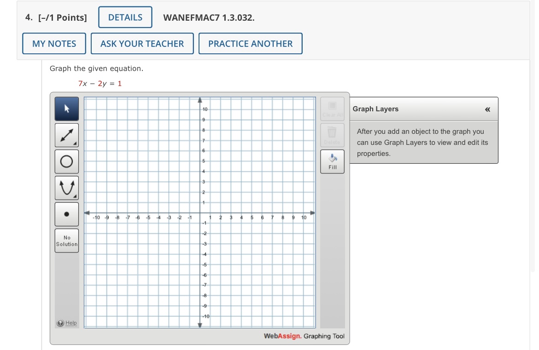Click the Graph Layers panel title
Screen dimensions: 539x350
(x=375, y=109)
